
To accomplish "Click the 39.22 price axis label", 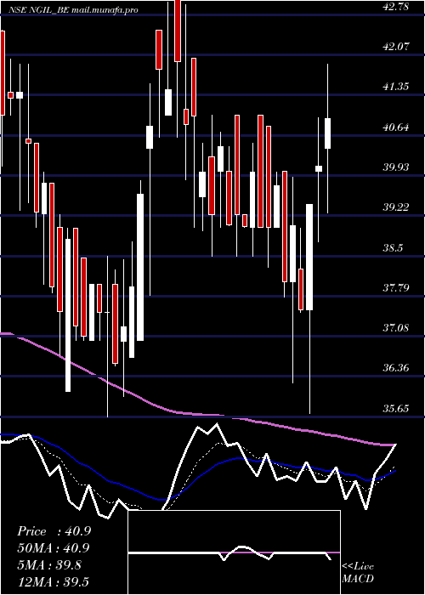I will [396, 207].
